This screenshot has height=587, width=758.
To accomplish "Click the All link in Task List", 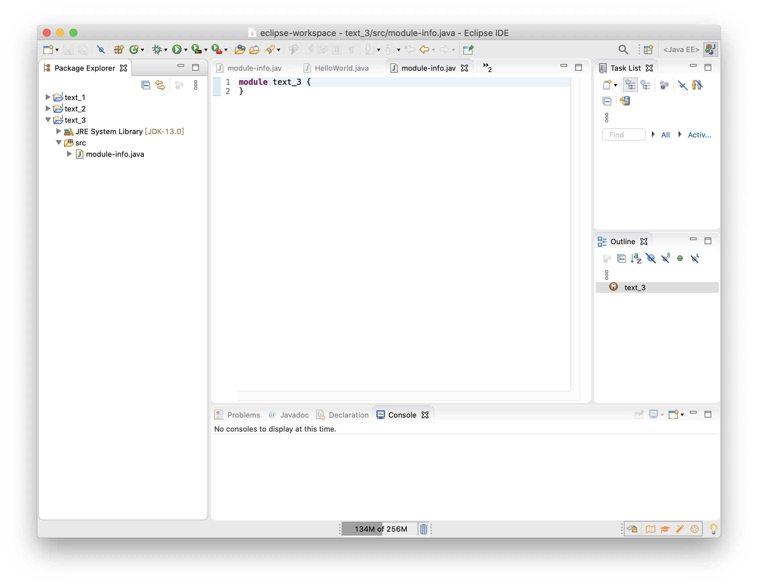I will click(x=665, y=135).
